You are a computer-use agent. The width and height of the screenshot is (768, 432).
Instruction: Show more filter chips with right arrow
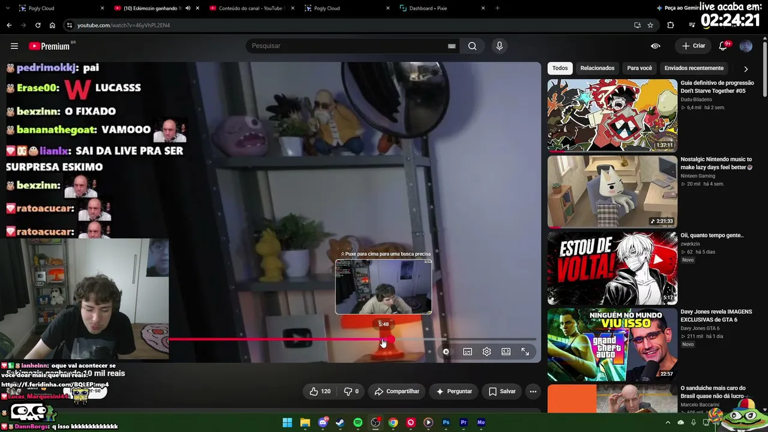click(746, 68)
